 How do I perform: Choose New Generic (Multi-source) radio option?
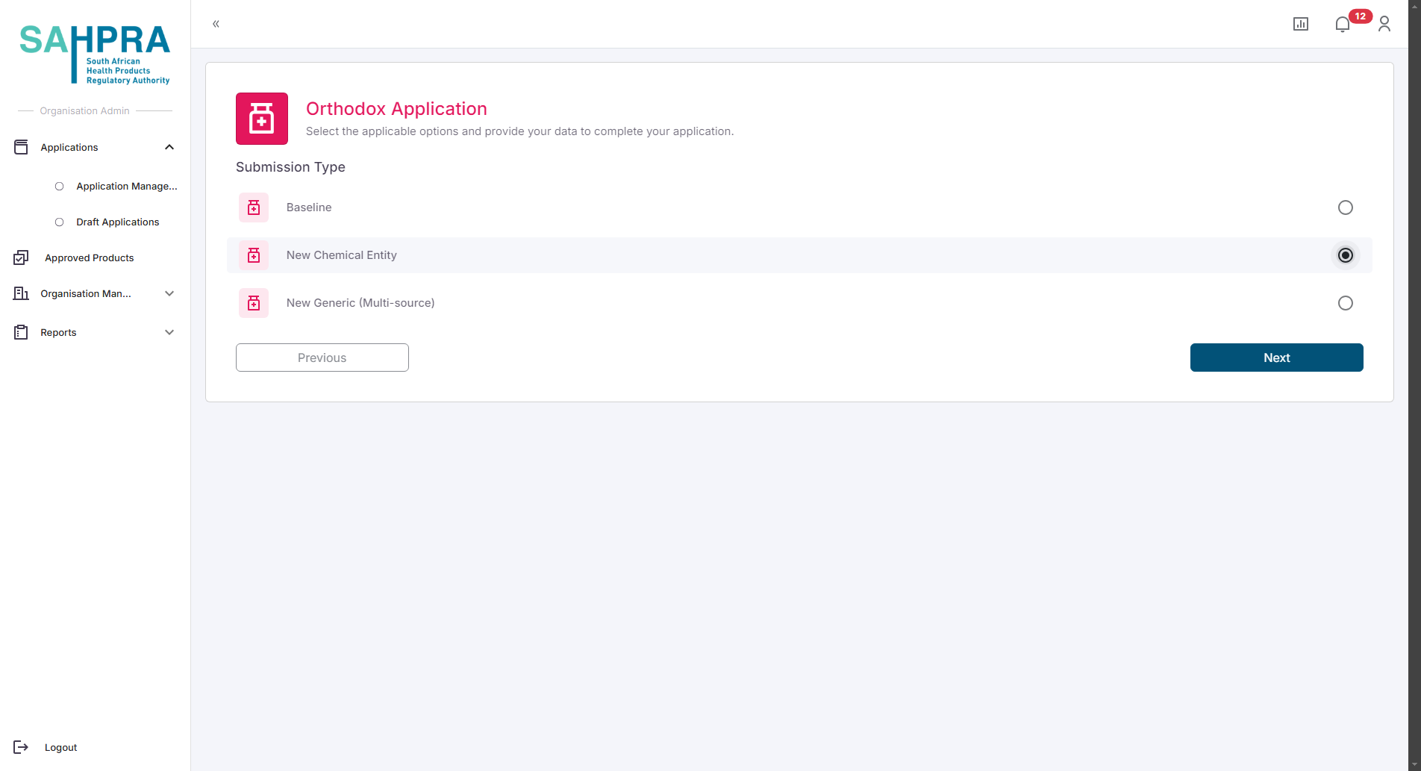[x=1345, y=303]
